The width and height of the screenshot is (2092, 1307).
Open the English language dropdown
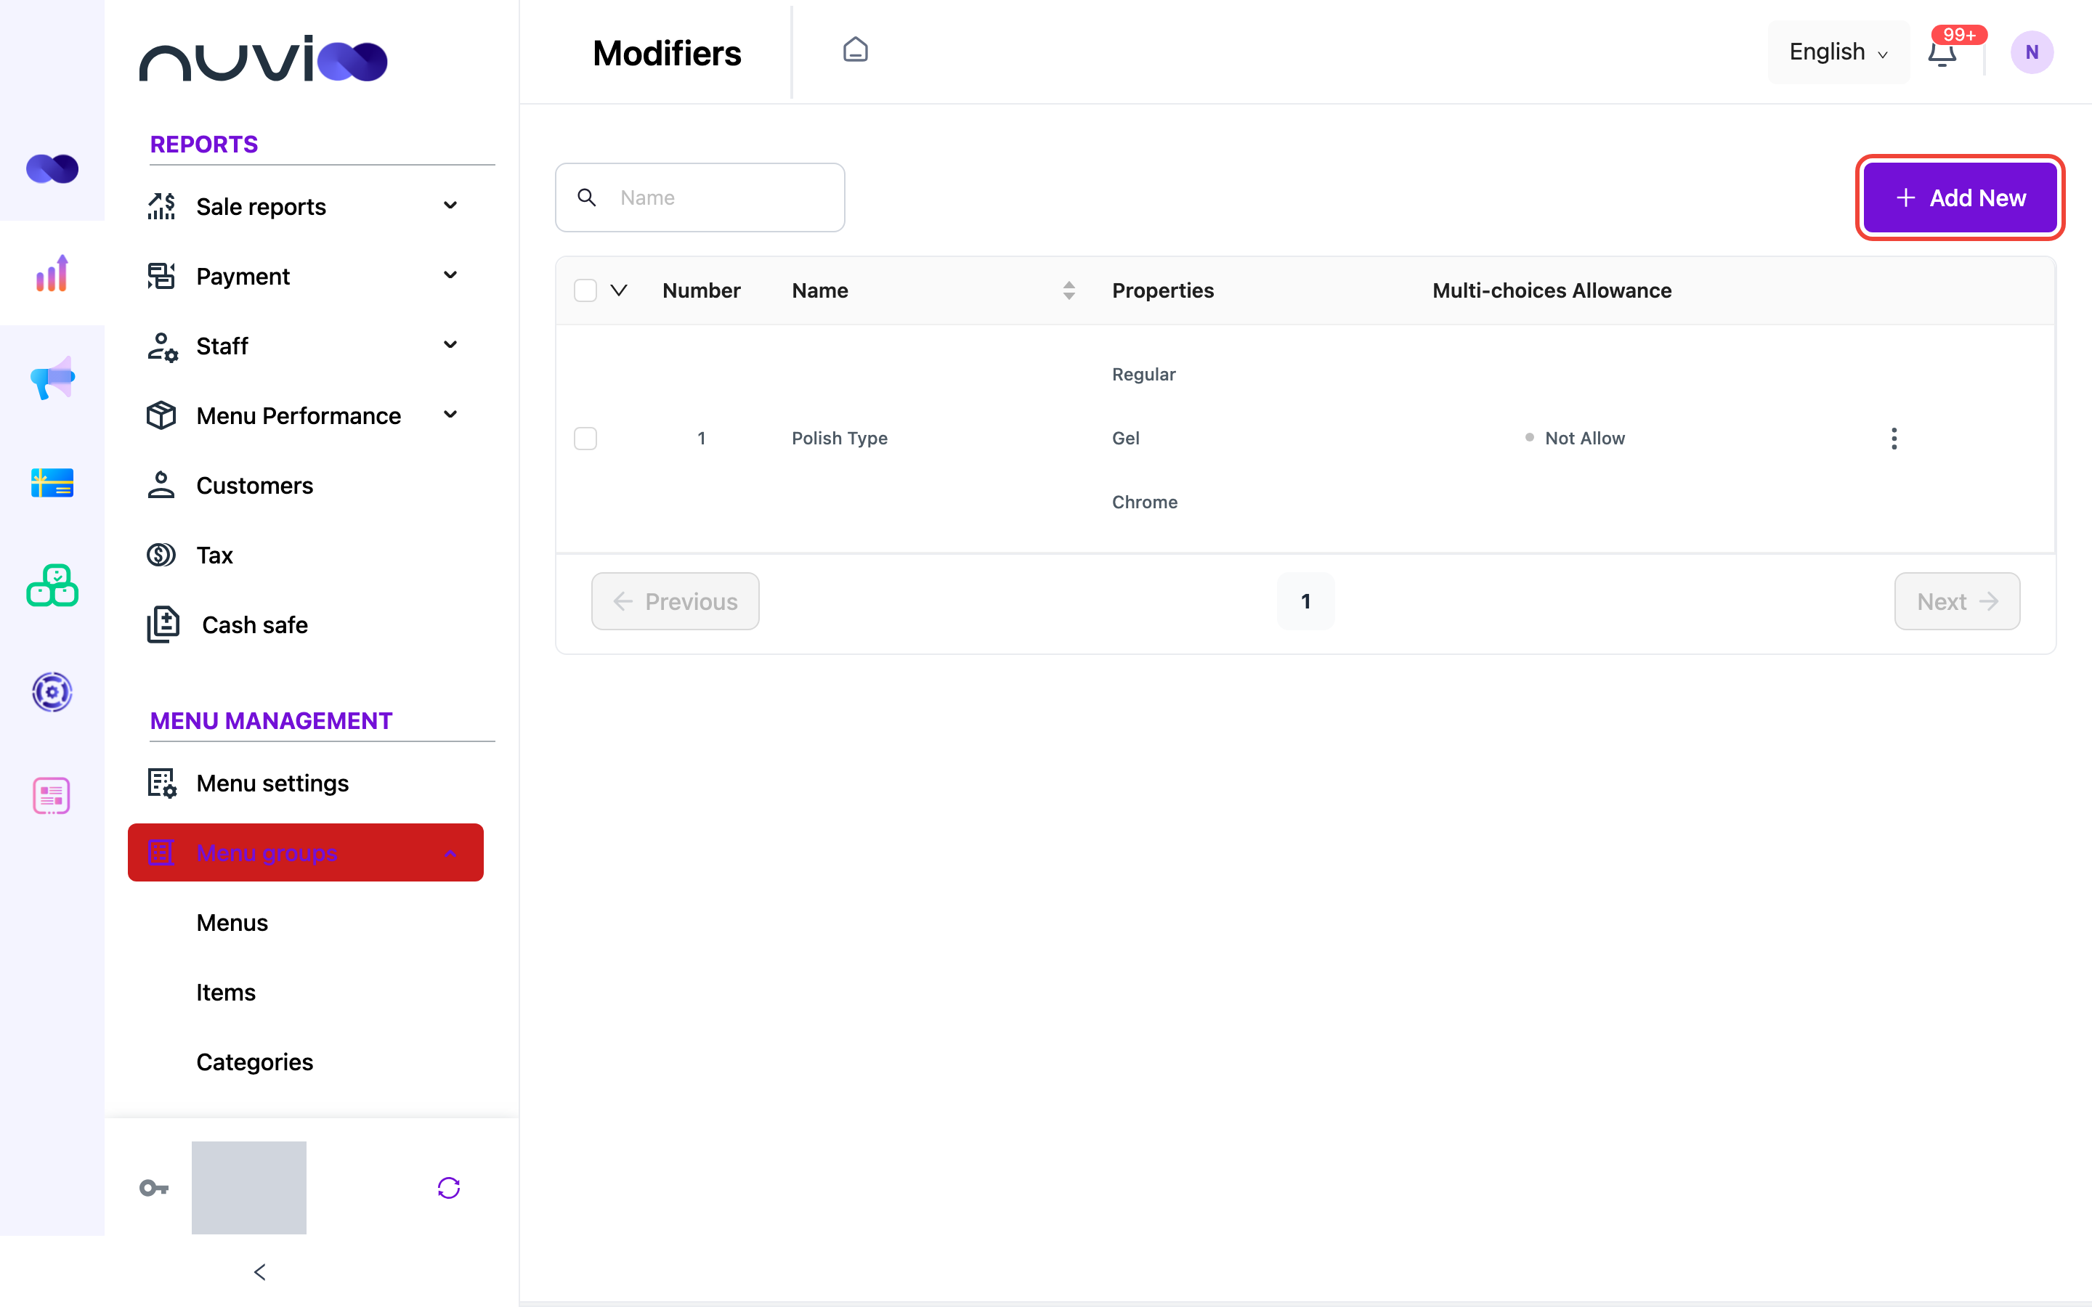(1838, 53)
